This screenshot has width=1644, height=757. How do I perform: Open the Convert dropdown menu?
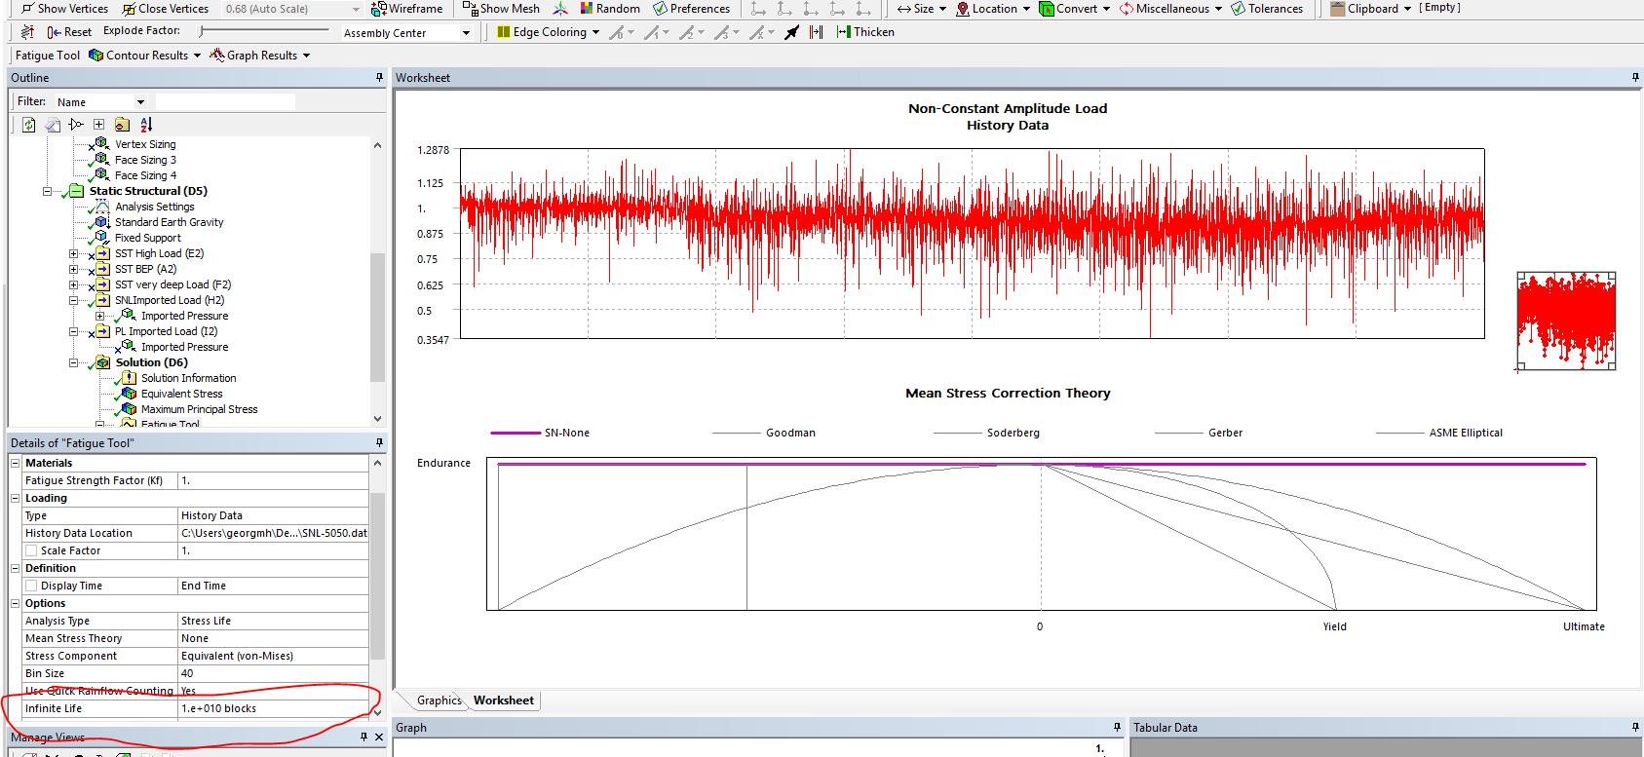click(x=1076, y=9)
